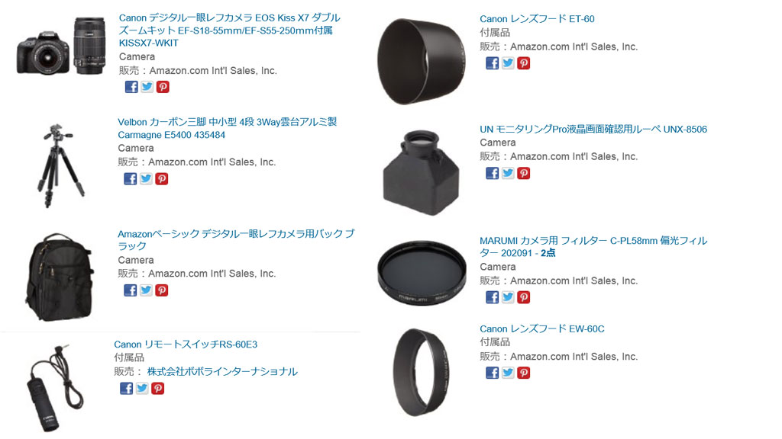
Task: Open the seller link next to 販売 for RS-60E3
Action: click(x=222, y=371)
